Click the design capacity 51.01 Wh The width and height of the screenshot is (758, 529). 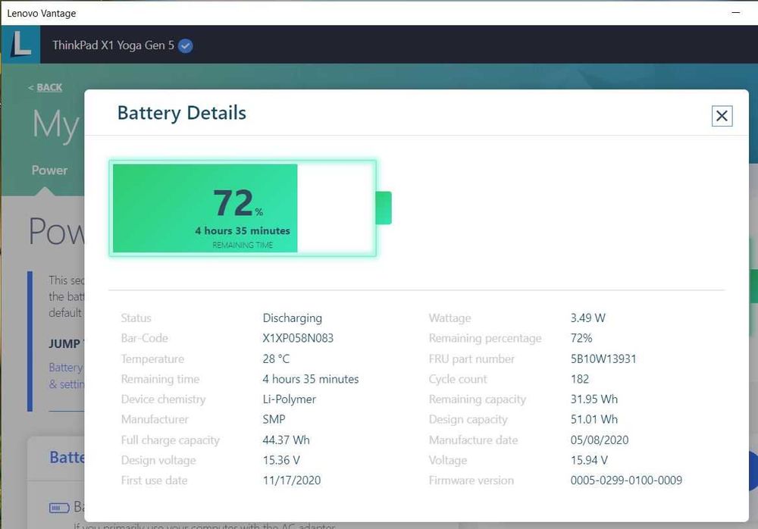594,419
